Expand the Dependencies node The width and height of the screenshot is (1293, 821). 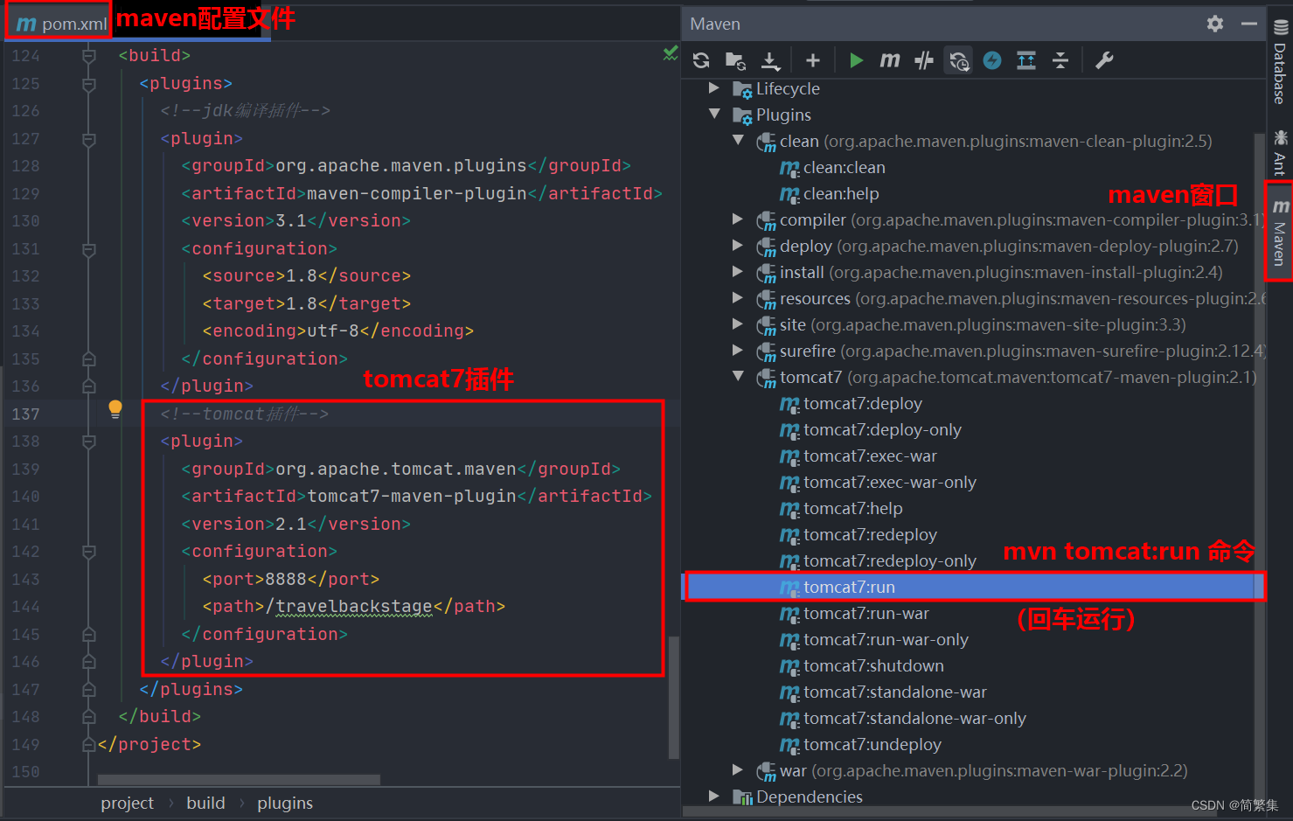pos(714,796)
